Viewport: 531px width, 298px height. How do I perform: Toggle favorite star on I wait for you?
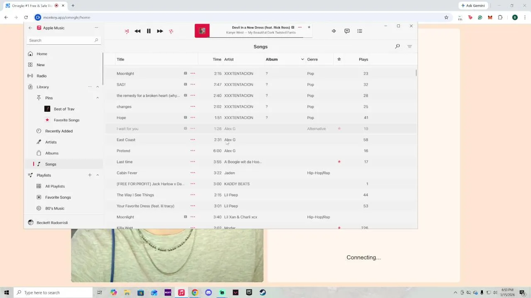pos(339,129)
